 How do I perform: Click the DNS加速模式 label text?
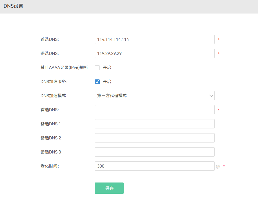click(x=54, y=96)
